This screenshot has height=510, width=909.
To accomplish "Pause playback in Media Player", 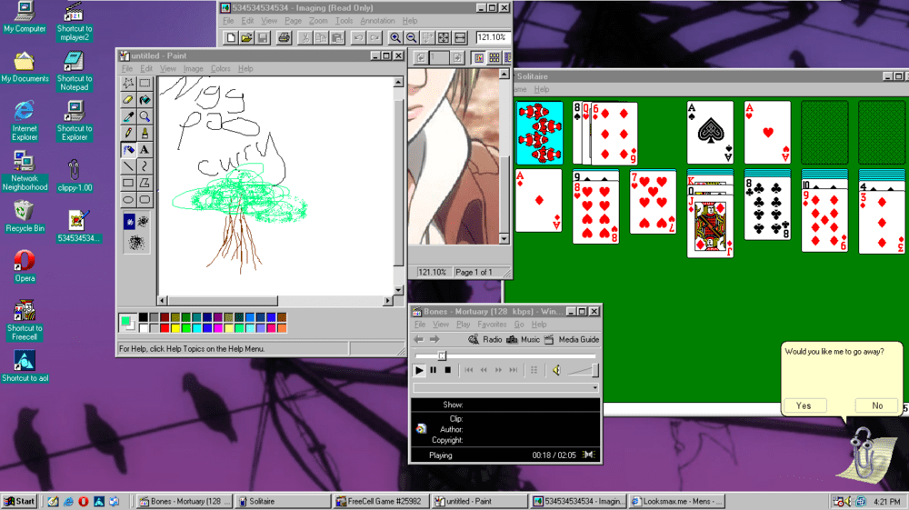I will (x=433, y=370).
